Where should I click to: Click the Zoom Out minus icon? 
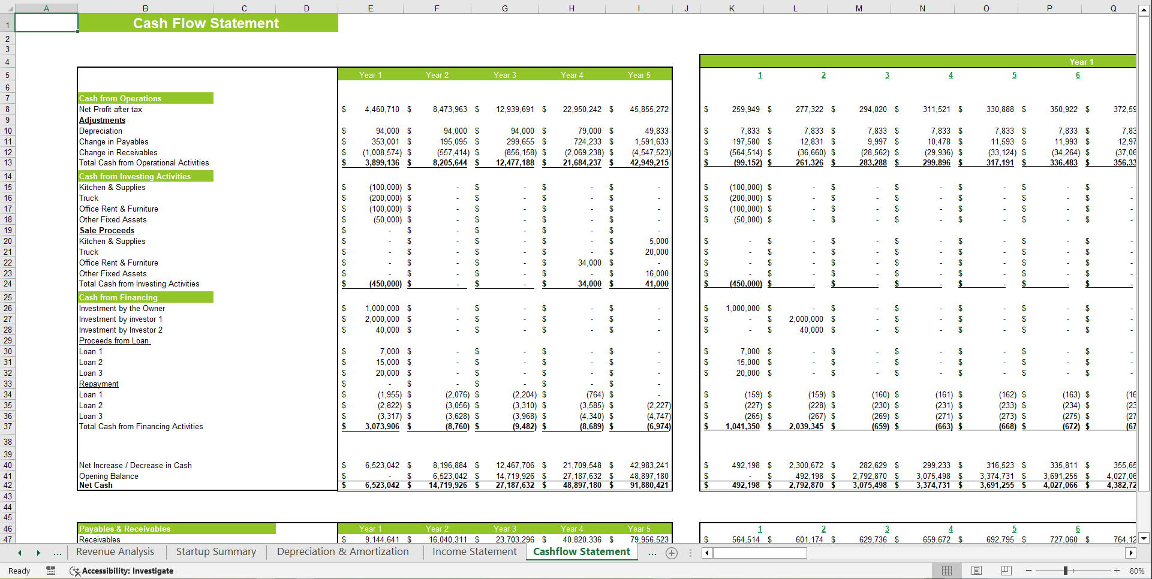(x=1029, y=571)
